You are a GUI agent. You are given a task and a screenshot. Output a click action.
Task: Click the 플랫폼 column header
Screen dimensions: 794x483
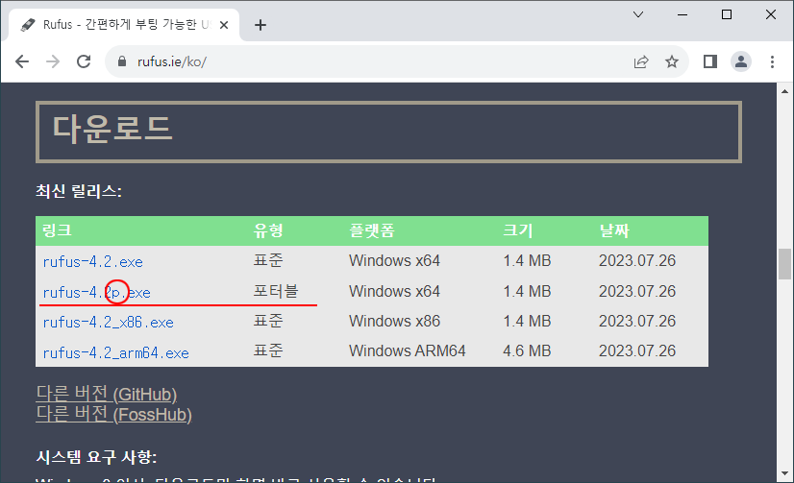tap(372, 230)
